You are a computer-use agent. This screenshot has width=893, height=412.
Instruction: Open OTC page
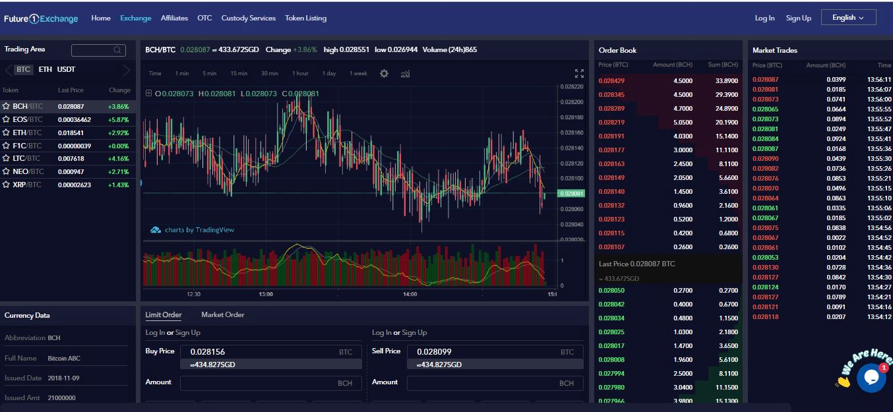coord(204,18)
